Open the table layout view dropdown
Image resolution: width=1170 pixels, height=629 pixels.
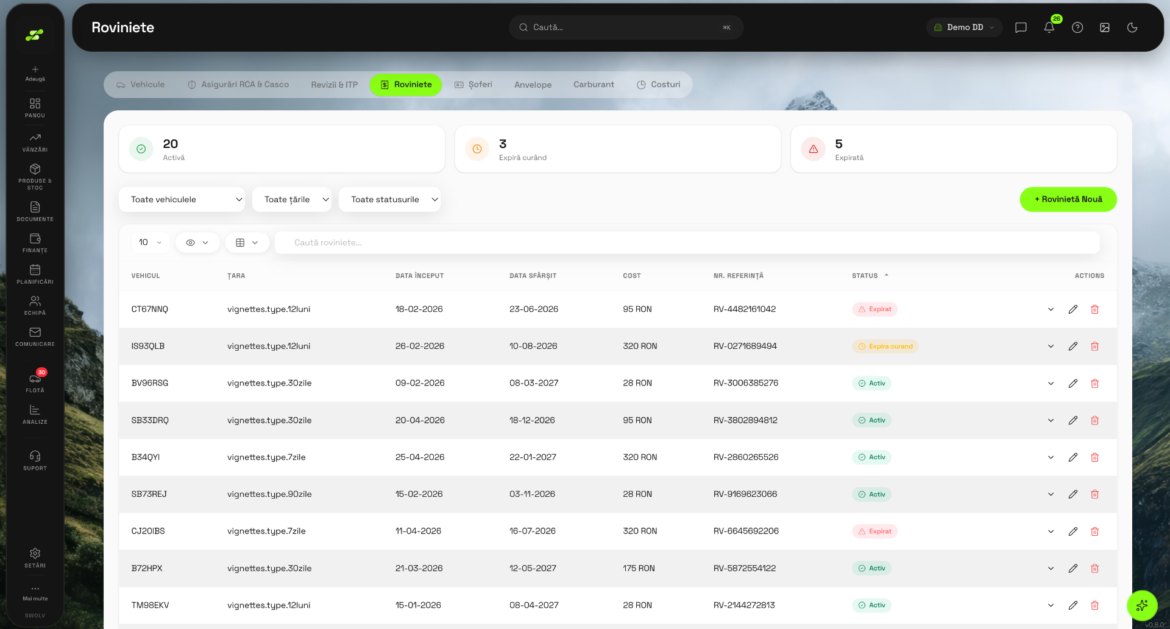pyautogui.click(x=247, y=242)
